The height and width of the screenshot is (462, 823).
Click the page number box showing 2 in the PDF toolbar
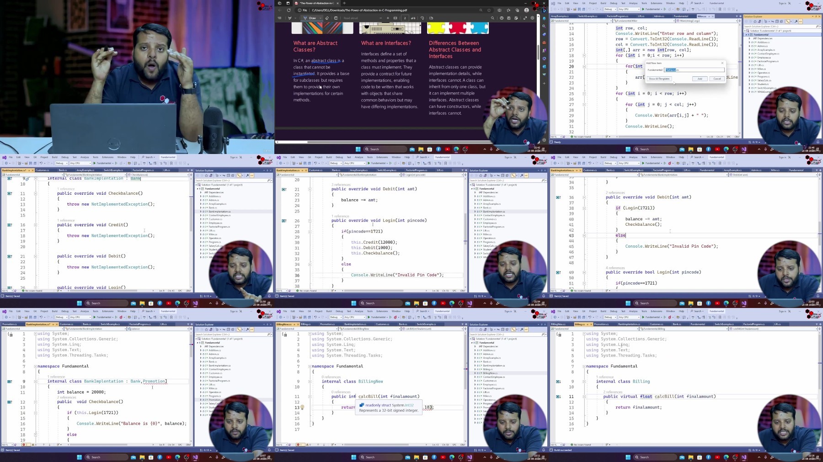tap(405, 18)
